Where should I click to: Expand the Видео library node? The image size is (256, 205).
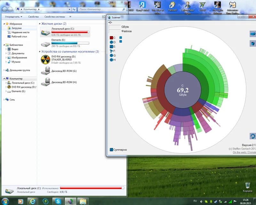coord(6,49)
